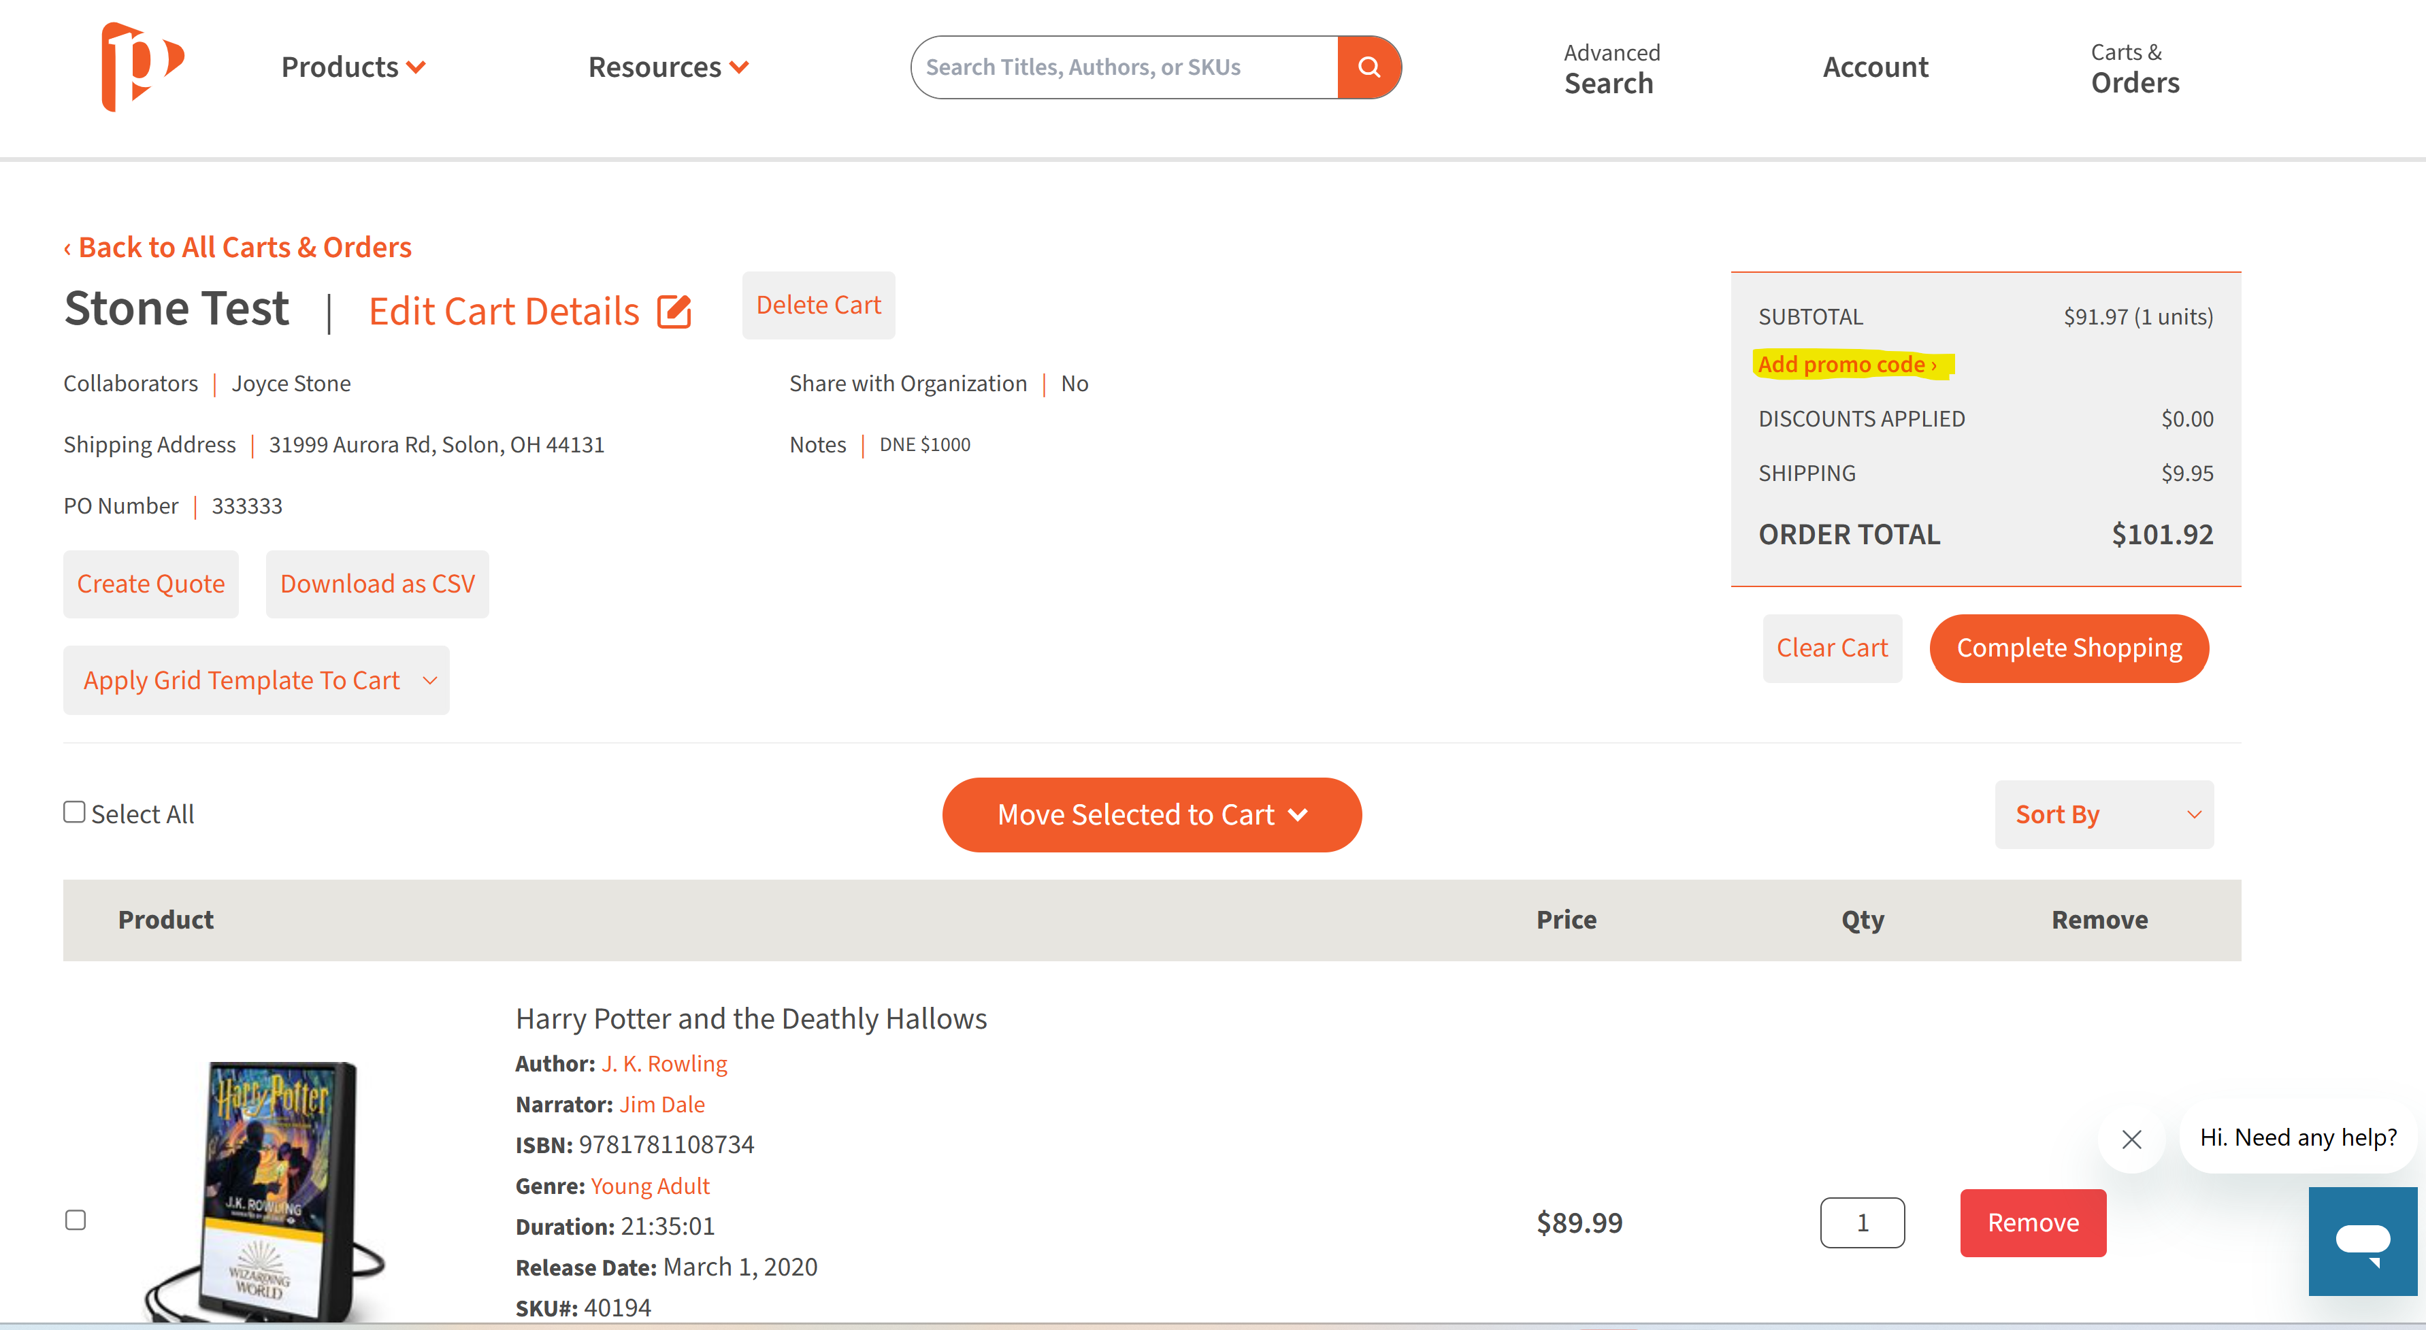Expand the Resources dropdown menu
This screenshot has height=1330, width=2426.
click(x=668, y=67)
